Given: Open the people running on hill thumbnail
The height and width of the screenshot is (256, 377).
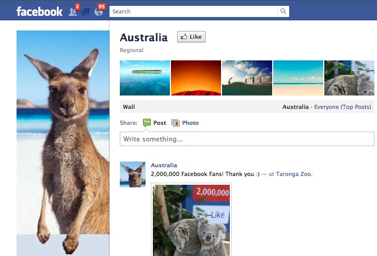Looking at the screenshot, I should (247, 78).
